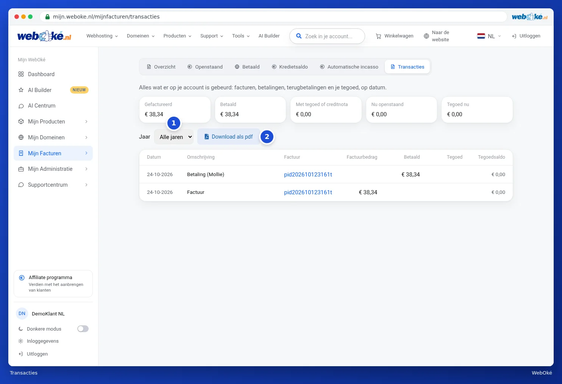Click the Mijn Producten box icon
This screenshot has width=562, height=384.
21,122
